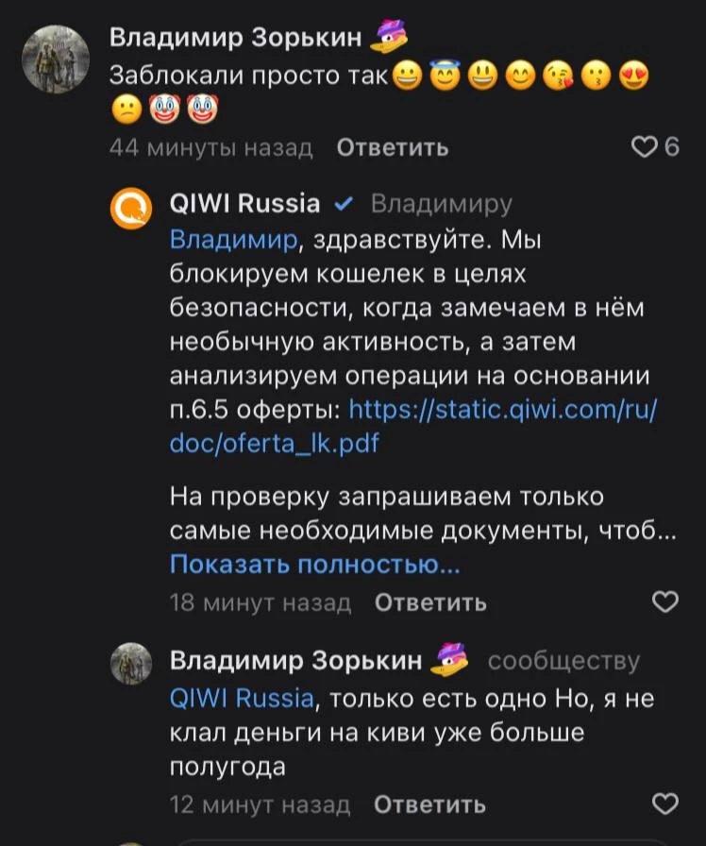The width and height of the screenshot is (706, 846).
Task: Open the 18 минут назад timestamp
Action: (260, 602)
